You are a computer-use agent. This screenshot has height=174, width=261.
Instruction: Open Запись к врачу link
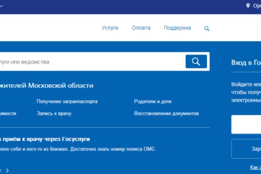point(54,114)
